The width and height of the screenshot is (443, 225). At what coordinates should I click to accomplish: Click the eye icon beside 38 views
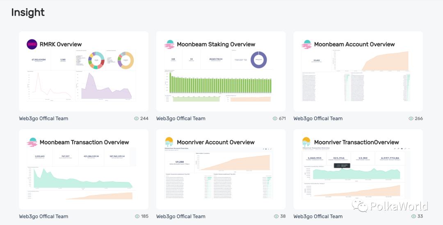pyautogui.click(x=276, y=216)
